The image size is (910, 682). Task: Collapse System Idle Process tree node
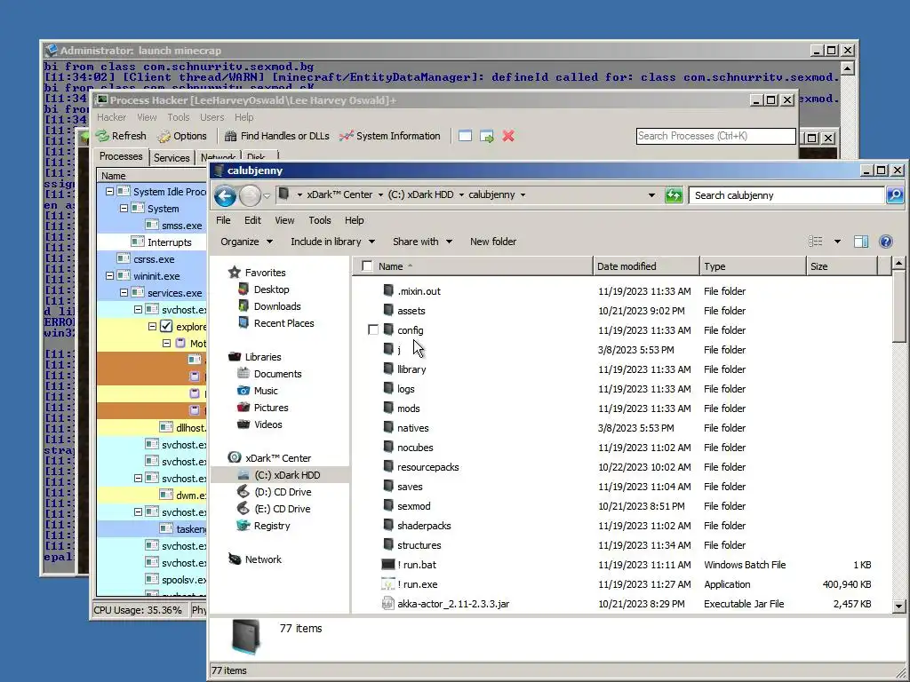click(109, 192)
